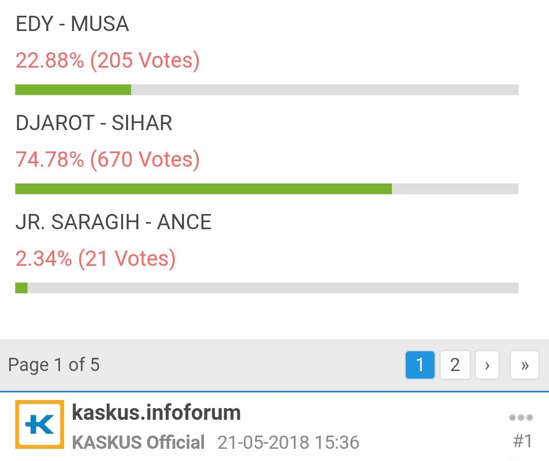This screenshot has width=549, height=461.
Task: Click the KASKUS Official user title
Action: pos(138,442)
